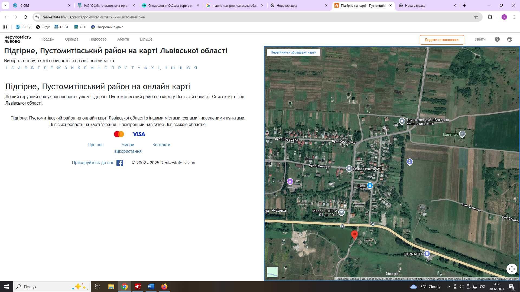The image size is (520, 292).
Task: Click the UKRNAFTA gas station marker
Action: pyautogui.click(x=427, y=254)
